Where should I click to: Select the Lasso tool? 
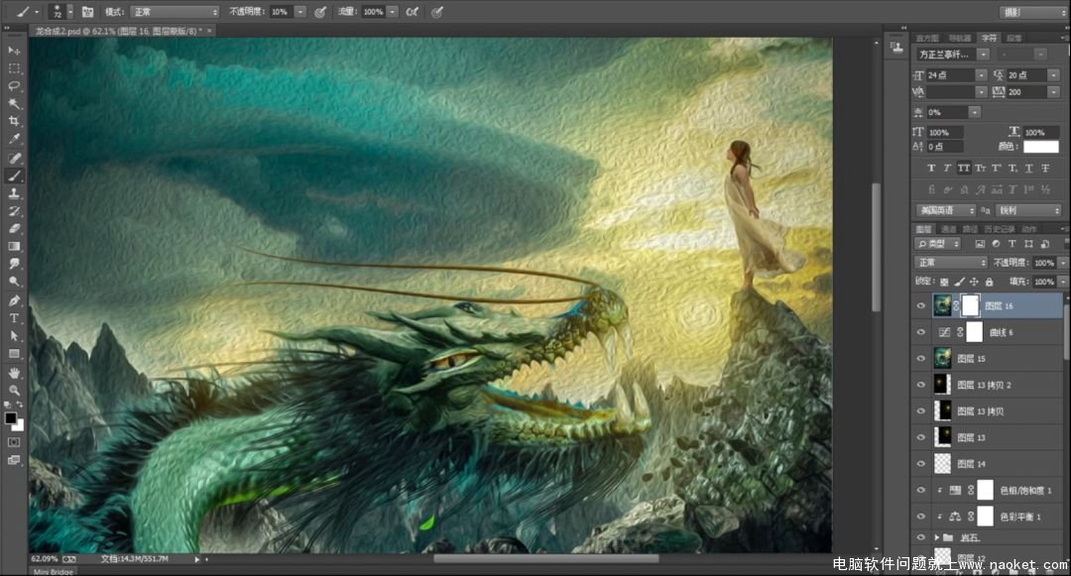(x=14, y=86)
